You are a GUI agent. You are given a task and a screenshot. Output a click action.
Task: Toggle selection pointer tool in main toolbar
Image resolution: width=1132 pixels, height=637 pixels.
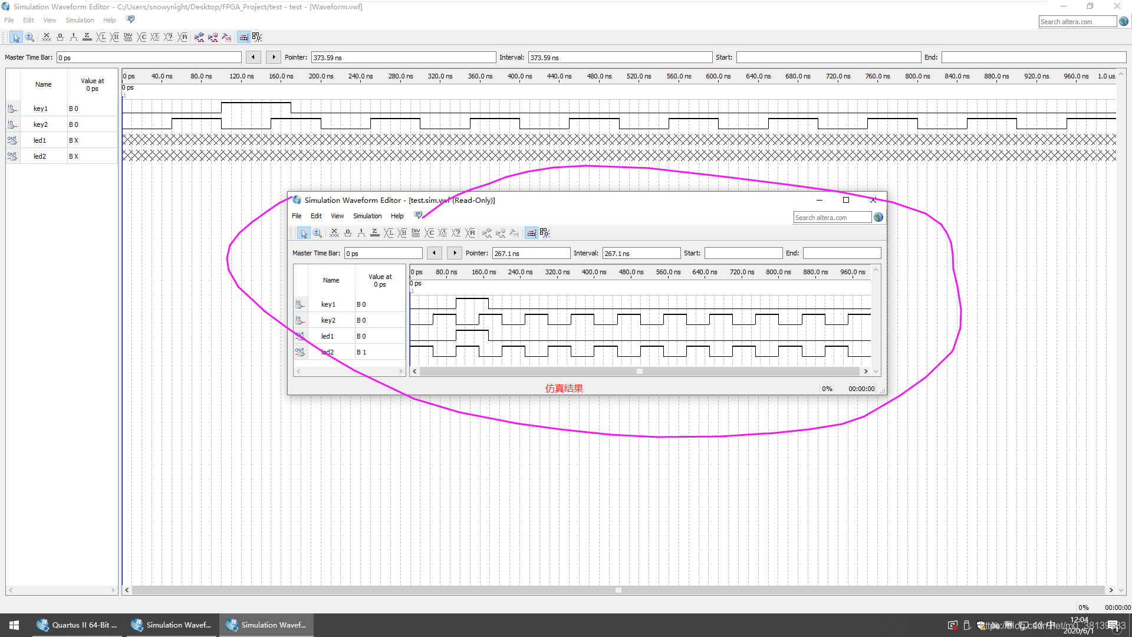[x=16, y=37]
